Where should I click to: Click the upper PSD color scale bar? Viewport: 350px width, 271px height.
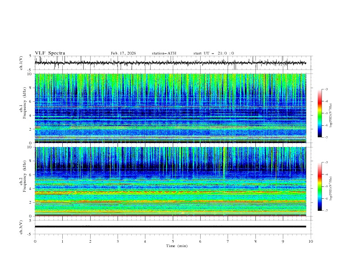[320, 113]
